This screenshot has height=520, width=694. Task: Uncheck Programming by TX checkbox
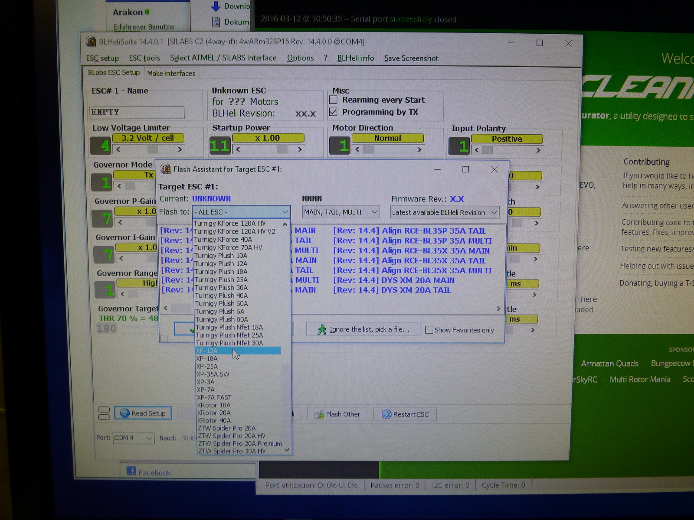334,112
